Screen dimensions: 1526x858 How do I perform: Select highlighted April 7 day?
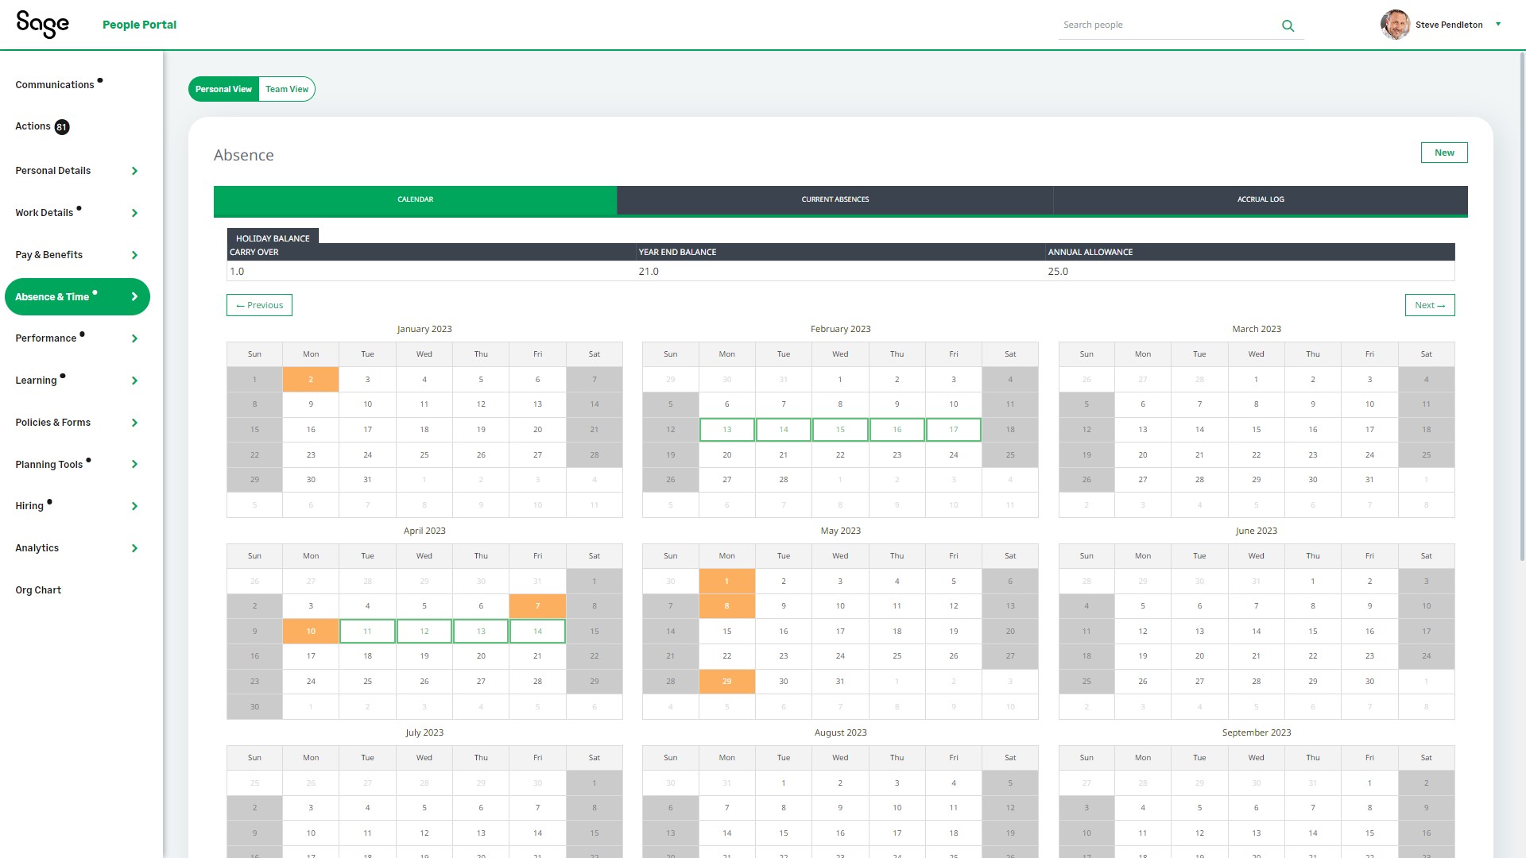(537, 606)
